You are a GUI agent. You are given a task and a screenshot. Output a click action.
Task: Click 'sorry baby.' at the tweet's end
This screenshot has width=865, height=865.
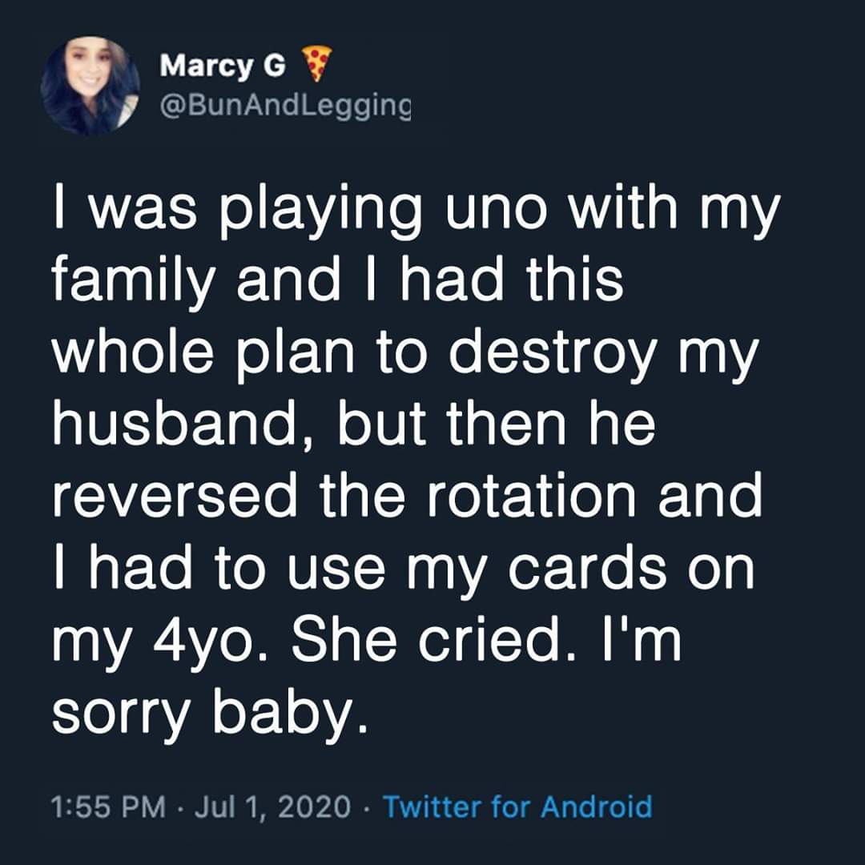point(210,715)
